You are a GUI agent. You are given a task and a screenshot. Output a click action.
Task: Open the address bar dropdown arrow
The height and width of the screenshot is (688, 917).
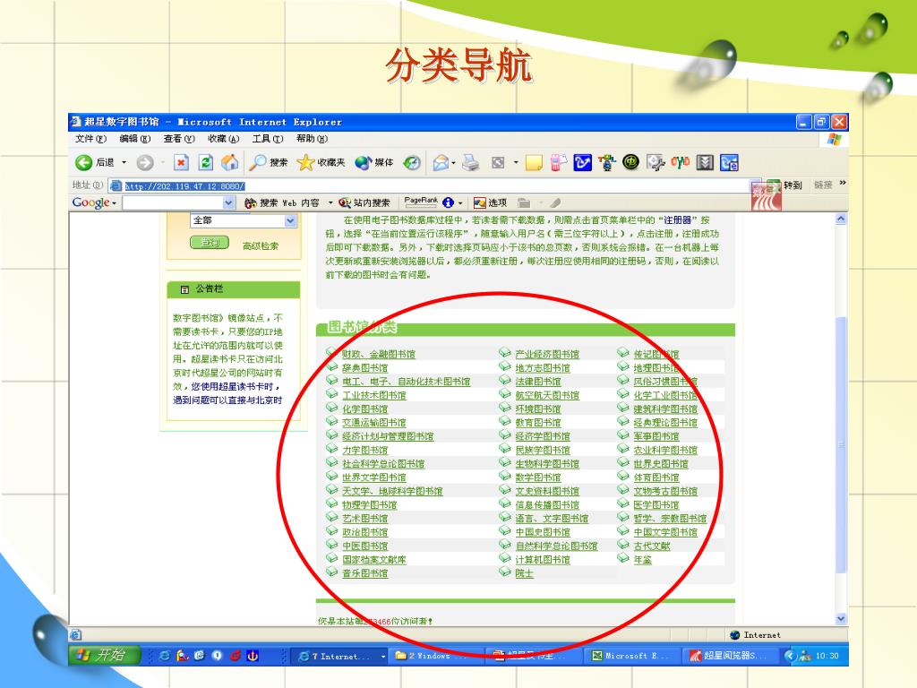[x=756, y=185]
